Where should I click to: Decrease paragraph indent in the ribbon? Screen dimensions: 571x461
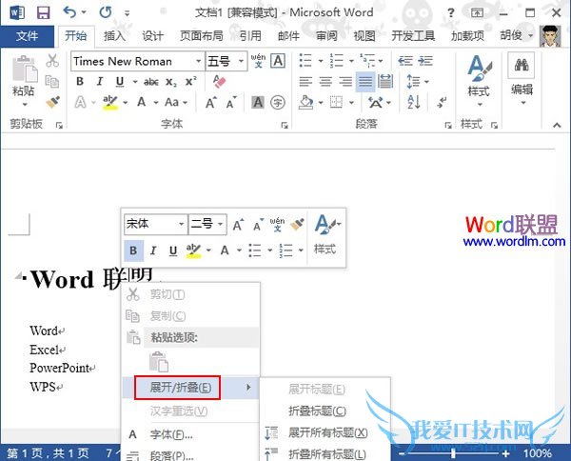pyautogui.click(x=405, y=61)
